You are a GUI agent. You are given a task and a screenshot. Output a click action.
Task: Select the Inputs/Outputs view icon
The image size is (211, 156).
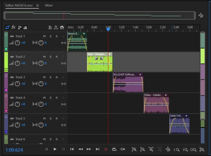[7, 27]
